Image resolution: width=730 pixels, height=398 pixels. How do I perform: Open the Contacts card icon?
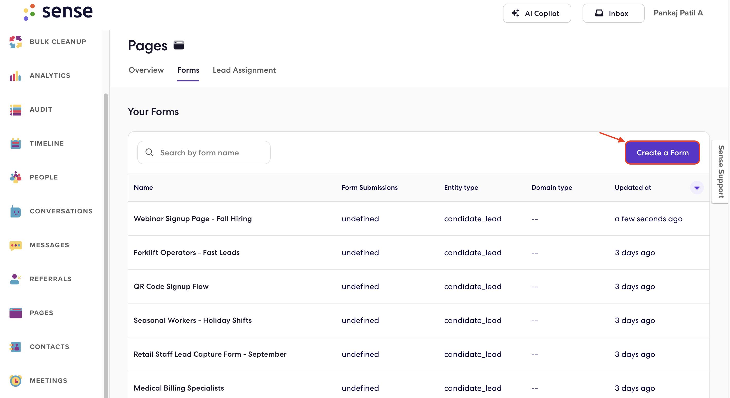[x=16, y=347]
